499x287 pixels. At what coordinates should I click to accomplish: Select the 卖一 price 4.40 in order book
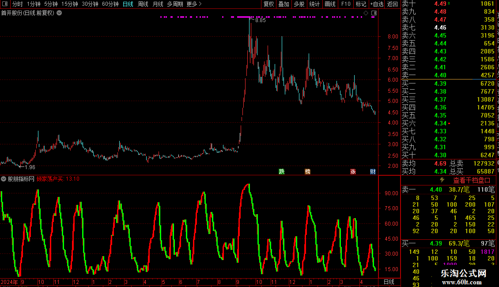point(440,76)
